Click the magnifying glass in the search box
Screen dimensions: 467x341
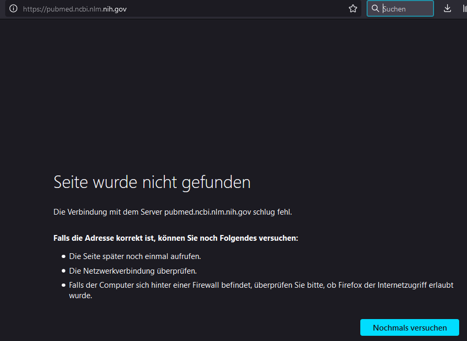pos(375,8)
